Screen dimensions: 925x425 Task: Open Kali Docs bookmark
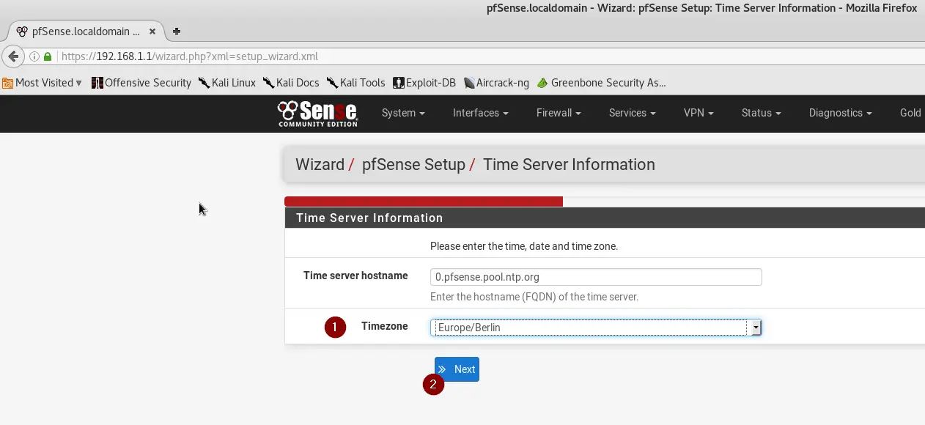(291, 83)
